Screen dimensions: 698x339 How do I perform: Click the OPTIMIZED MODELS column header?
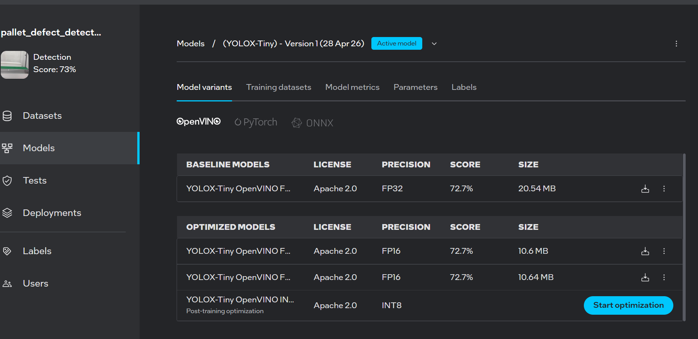231,227
